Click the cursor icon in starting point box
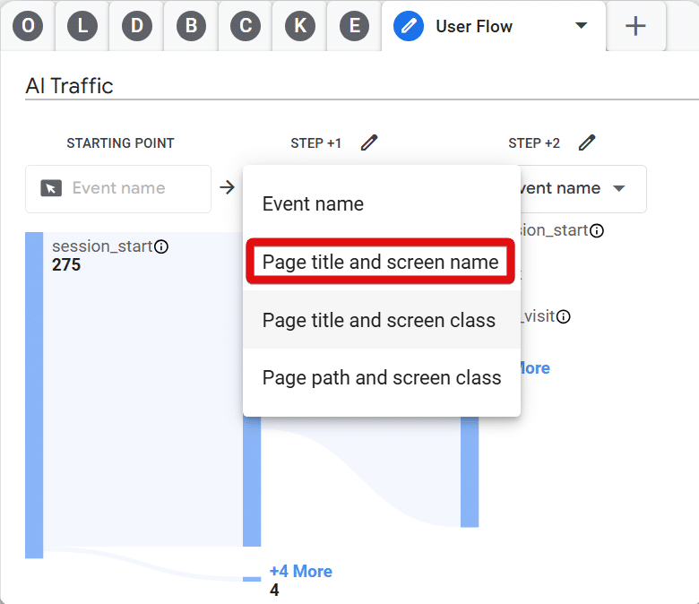The image size is (699, 604). (51, 188)
